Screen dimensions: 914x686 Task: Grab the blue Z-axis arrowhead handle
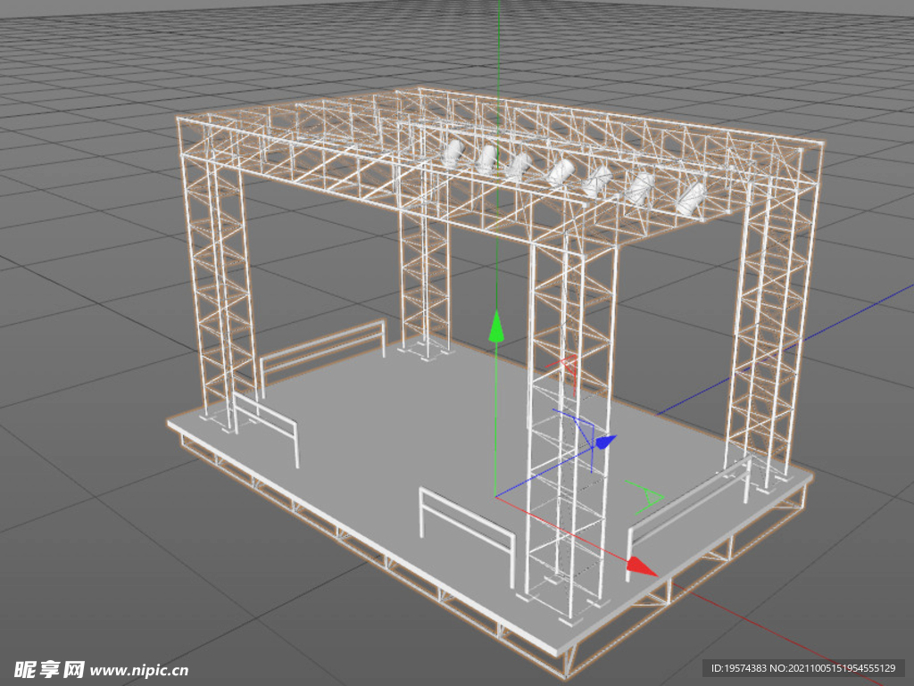click(606, 442)
